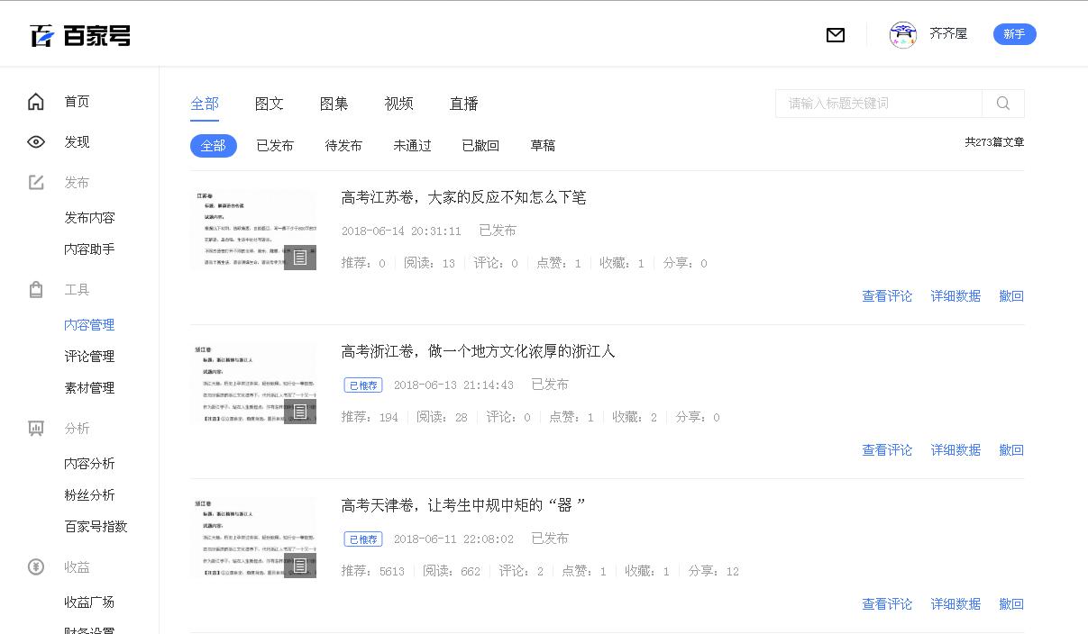Select the 已发布 filter pill
1088x634 pixels.
coord(275,145)
